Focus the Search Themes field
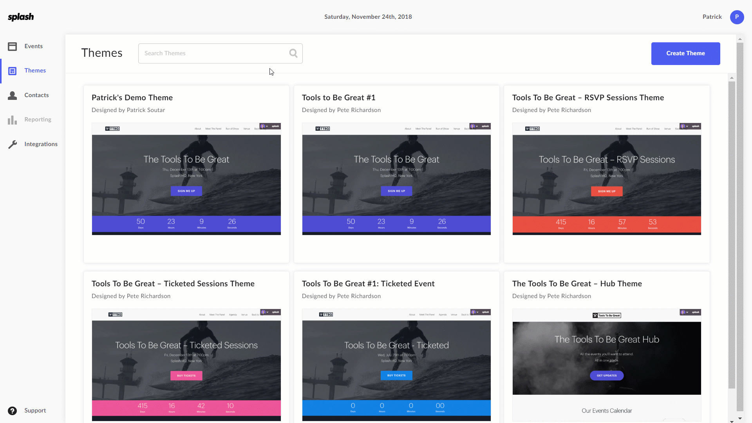Screen dimensions: 752x423 [220, 53]
